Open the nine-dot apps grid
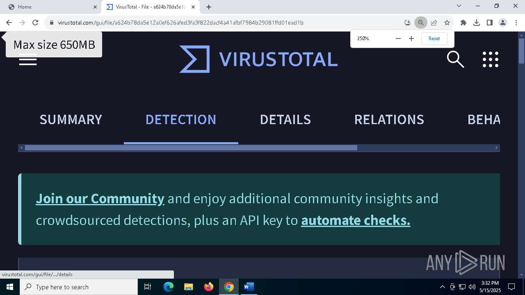 [491, 59]
